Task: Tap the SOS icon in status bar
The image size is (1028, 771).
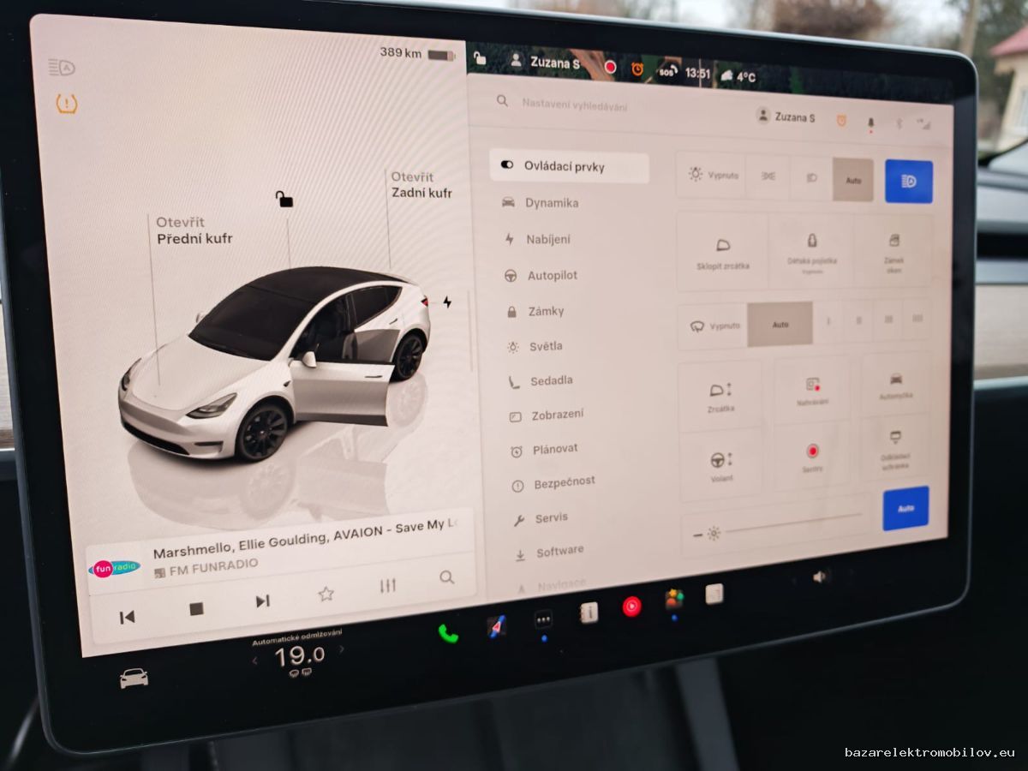Action: pyautogui.click(x=666, y=71)
